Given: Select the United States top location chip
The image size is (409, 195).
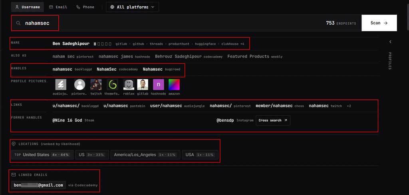Looking at the screenshot, I should [x=42, y=155].
